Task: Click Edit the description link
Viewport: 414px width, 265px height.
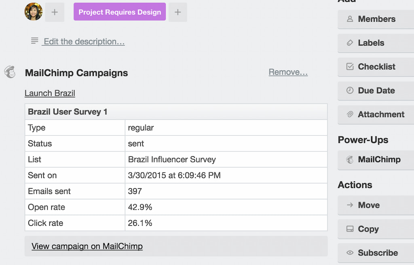Action: [84, 42]
